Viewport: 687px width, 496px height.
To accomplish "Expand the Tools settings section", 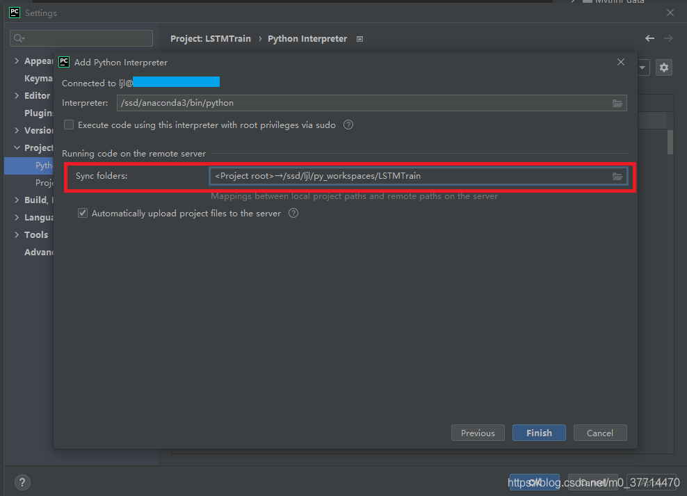I will pos(17,234).
